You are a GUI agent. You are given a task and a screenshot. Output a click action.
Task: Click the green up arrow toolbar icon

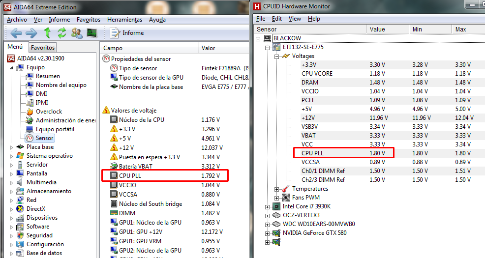(47, 32)
